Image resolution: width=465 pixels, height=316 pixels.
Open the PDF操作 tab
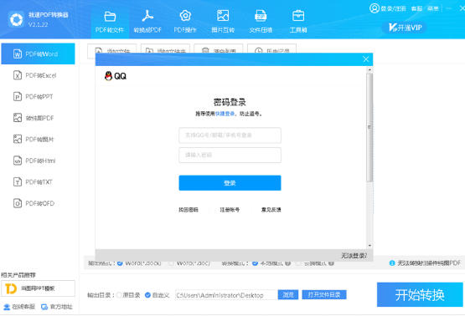point(185,22)
